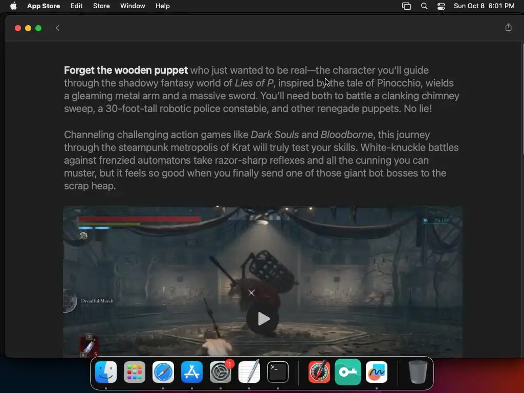The height and width of the screenshot is (393, 524).
Task: Open TextEdit from the Dock
Action: [249, 372]
